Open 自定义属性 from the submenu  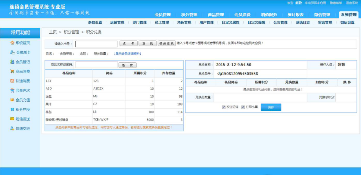click(230, 23)
